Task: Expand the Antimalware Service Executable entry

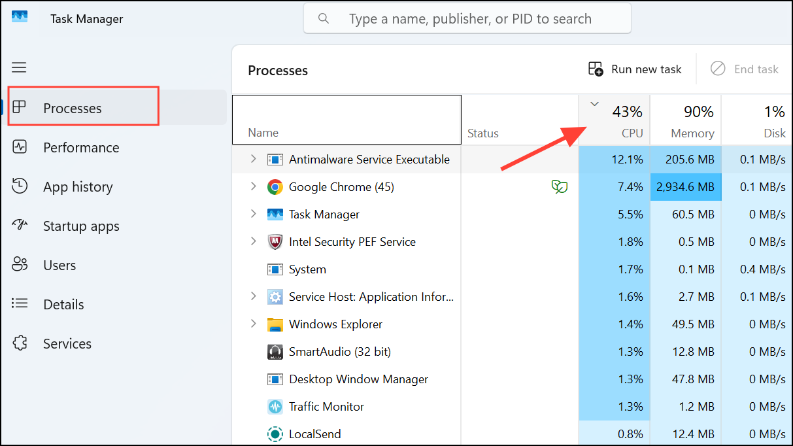Action: (254, 159)
